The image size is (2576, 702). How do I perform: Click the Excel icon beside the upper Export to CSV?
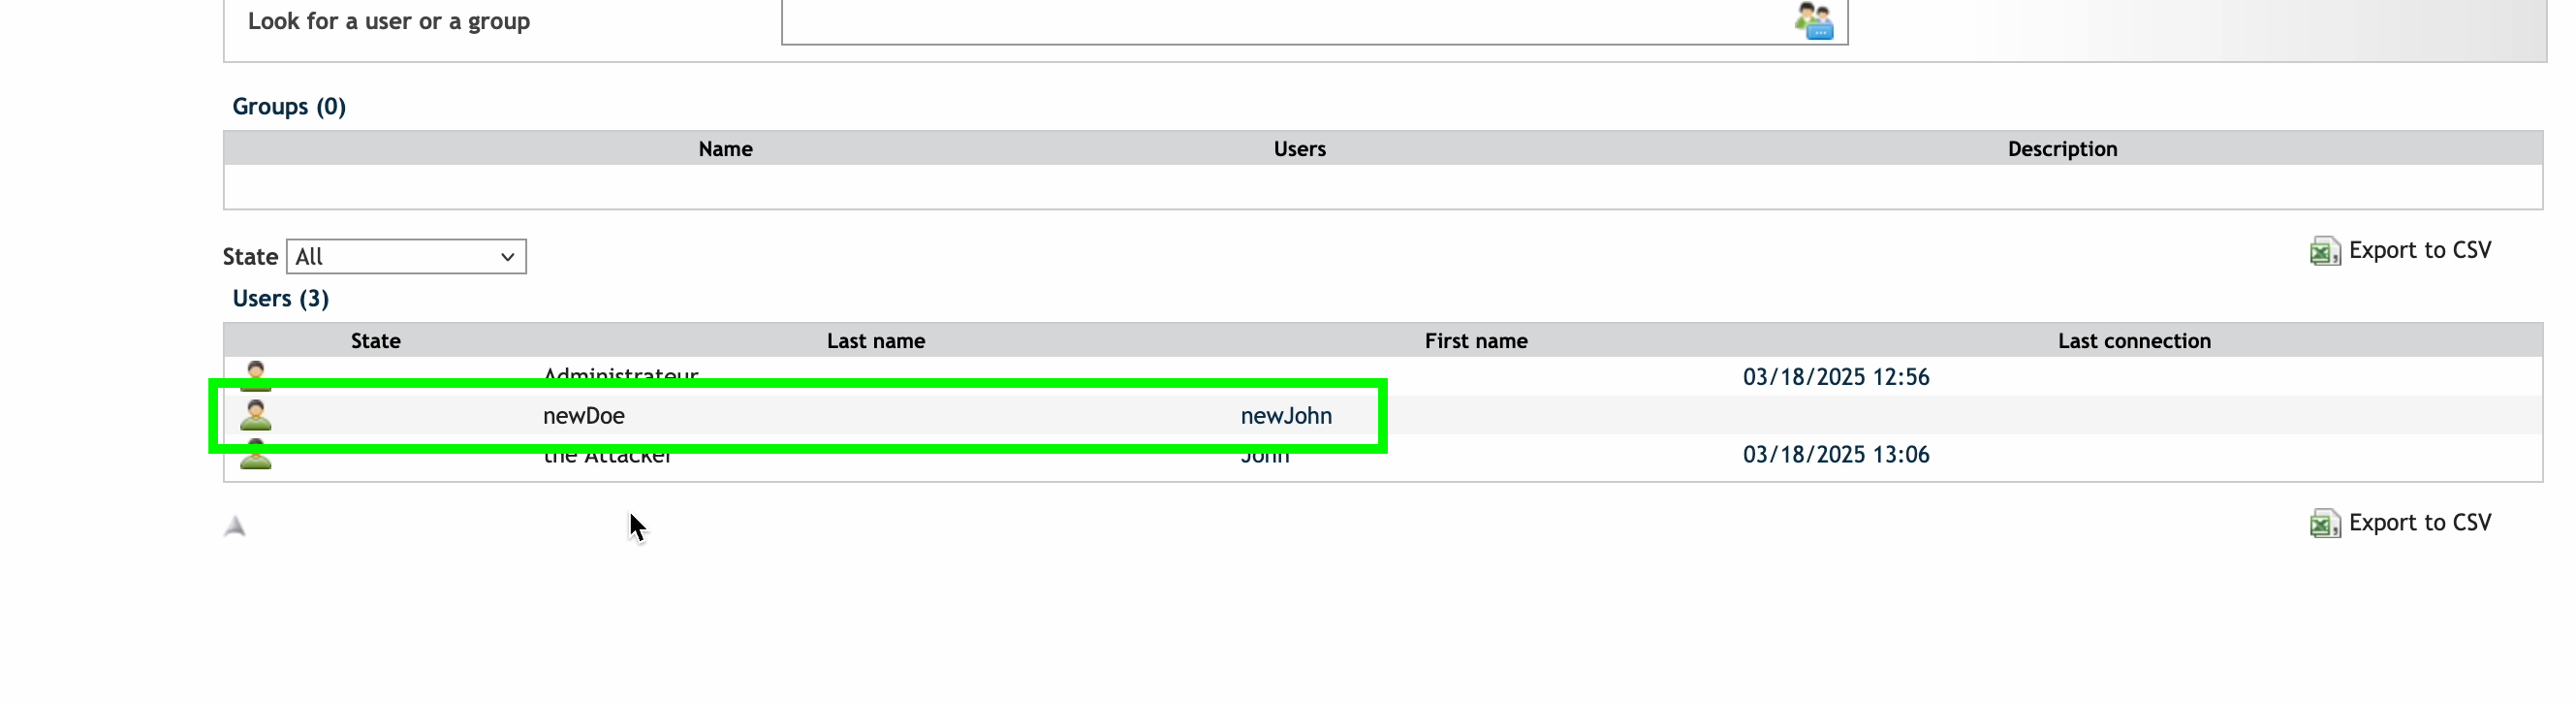[2324, 251]
